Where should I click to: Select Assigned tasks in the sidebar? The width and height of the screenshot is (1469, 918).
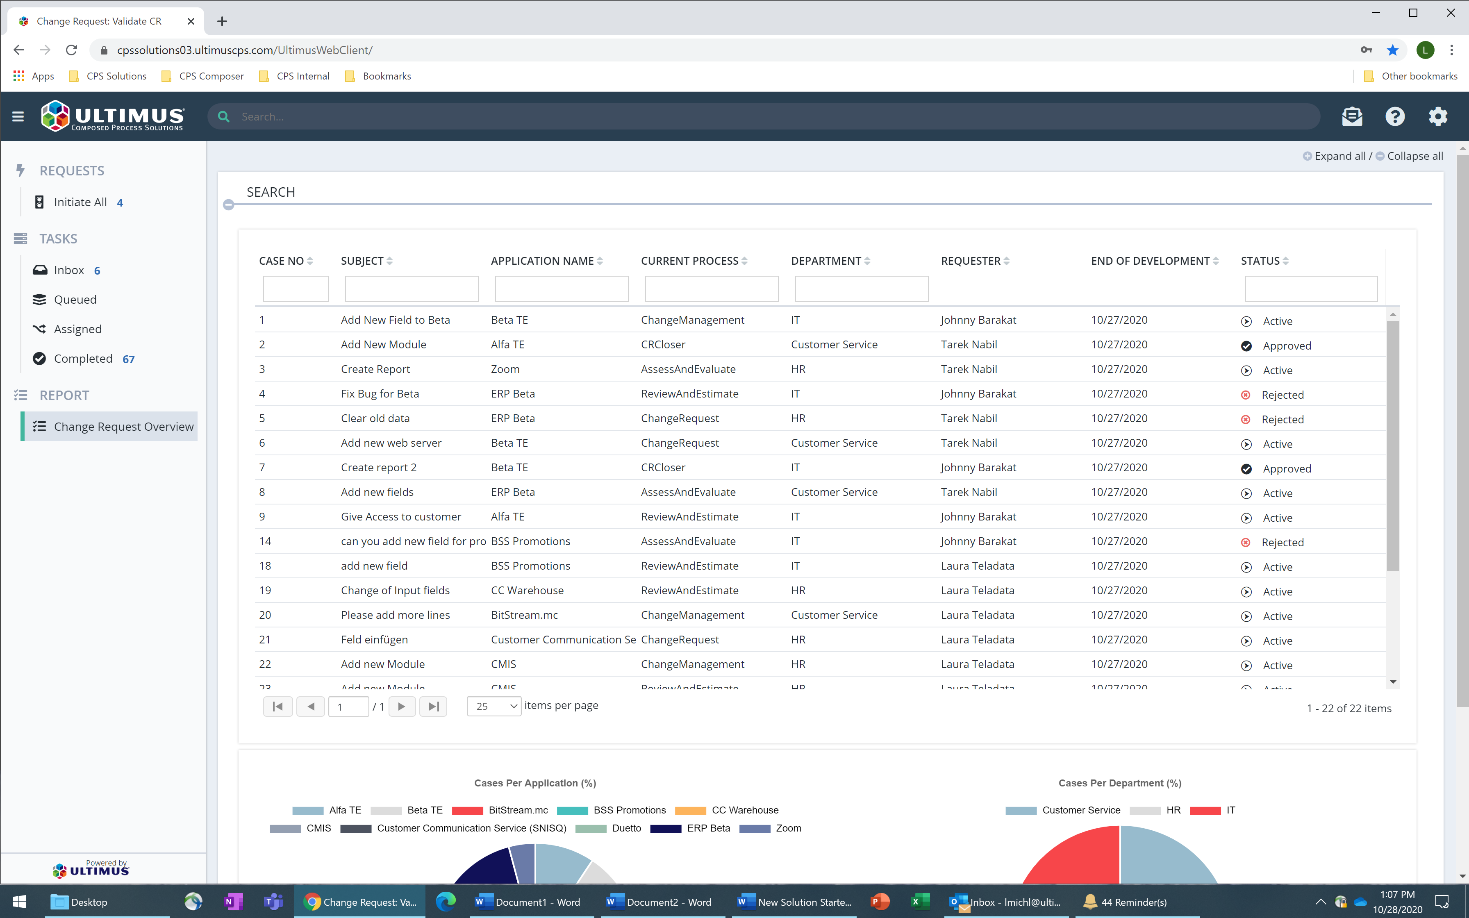tap(77, 328)
